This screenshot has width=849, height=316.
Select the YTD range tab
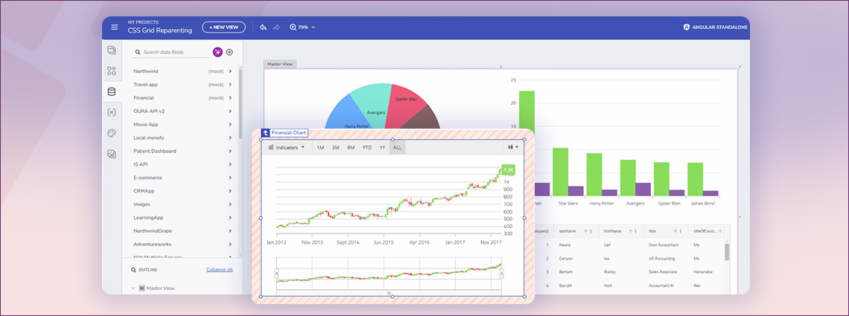pos(366,147)
